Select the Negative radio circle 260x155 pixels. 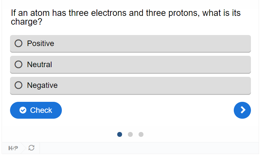[x=18, y=85]
